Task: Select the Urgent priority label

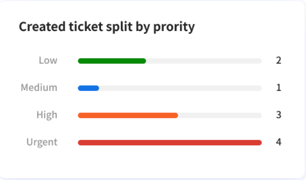Action: click(42, 142)
